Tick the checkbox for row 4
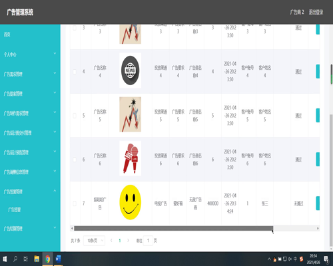 click(75, 72)
